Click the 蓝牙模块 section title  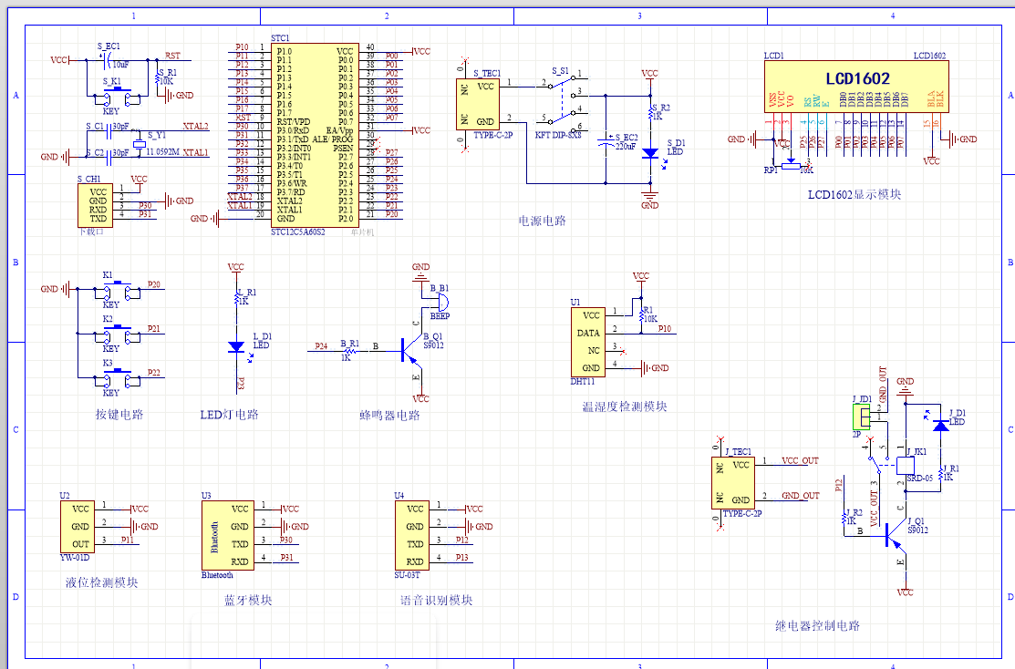(x=248, y=601)
